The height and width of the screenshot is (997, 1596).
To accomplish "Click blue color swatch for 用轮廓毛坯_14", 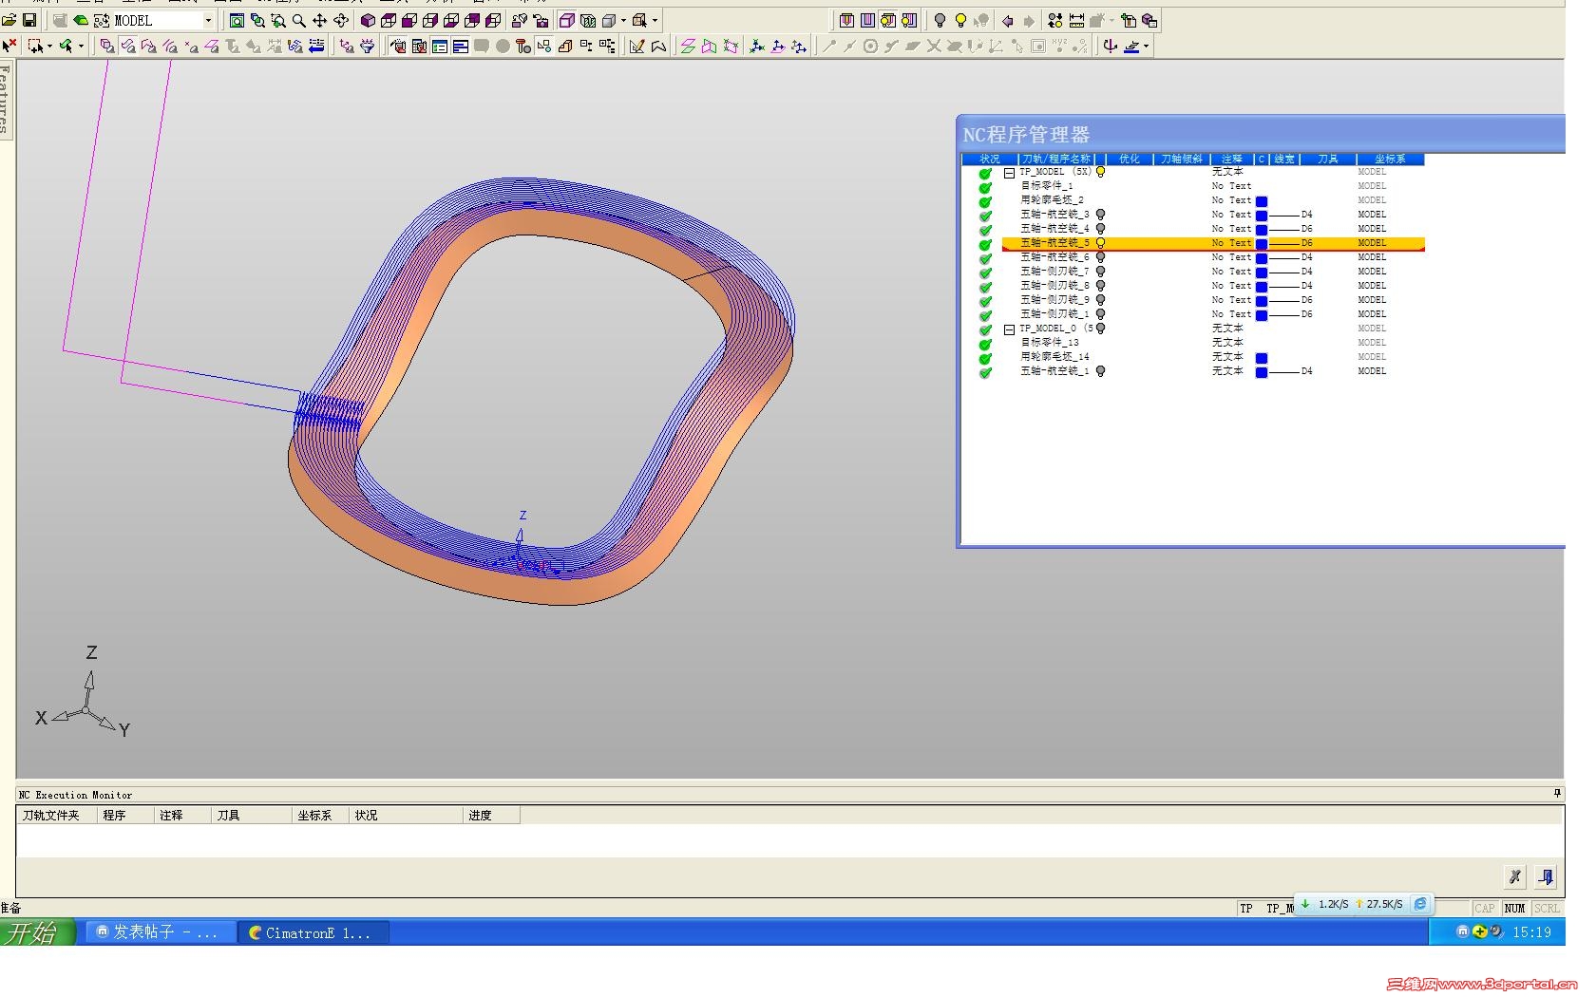I will tap(1262, 358).
